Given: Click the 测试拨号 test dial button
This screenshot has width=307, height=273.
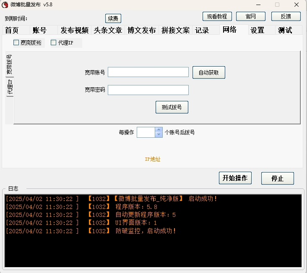Looking at the screenshot, I should coord(172,107).
